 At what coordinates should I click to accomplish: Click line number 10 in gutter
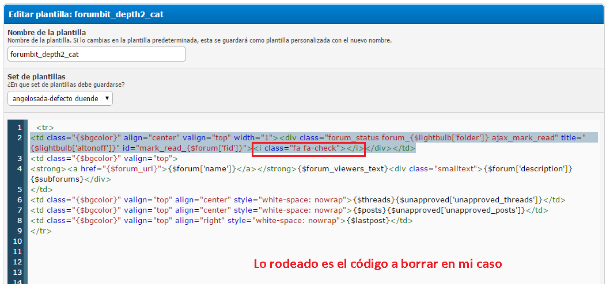click(x=17, y=241)
